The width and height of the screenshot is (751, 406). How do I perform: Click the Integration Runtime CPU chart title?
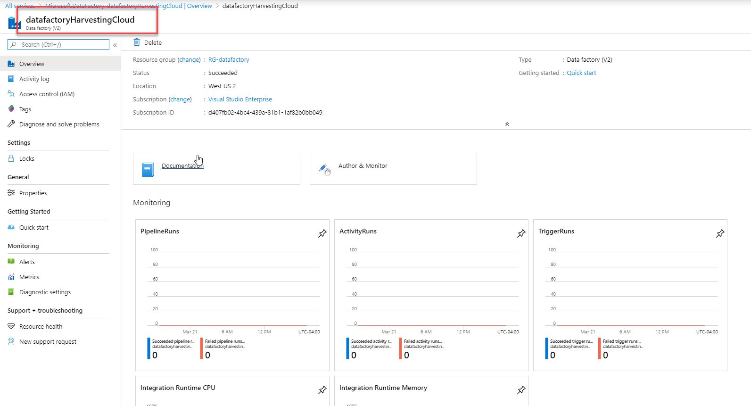click(x=178, y=388)
